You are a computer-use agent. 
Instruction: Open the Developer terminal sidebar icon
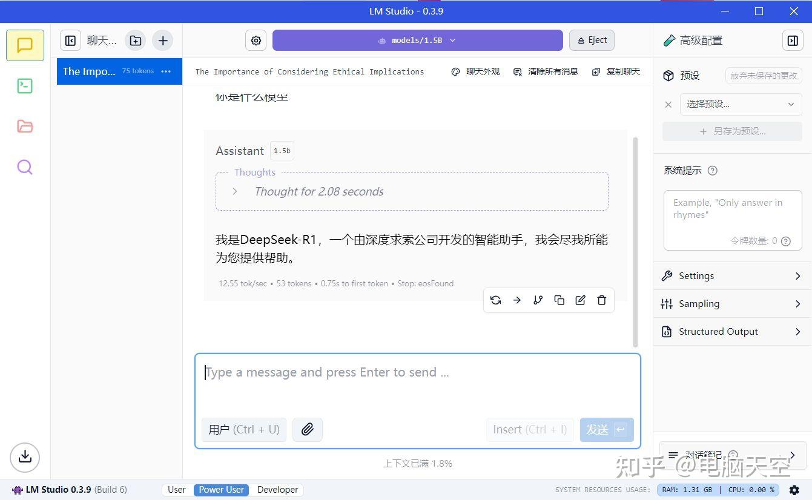click(25, 86)
